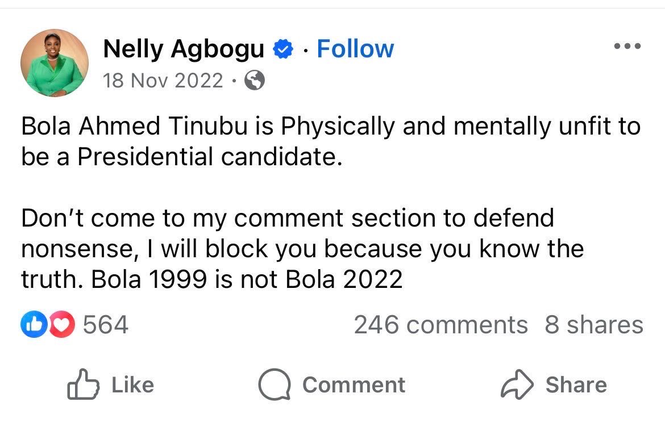Viewport: 665px width, 431px height.
Task: Click the Share text label
Action: (576, 385)
